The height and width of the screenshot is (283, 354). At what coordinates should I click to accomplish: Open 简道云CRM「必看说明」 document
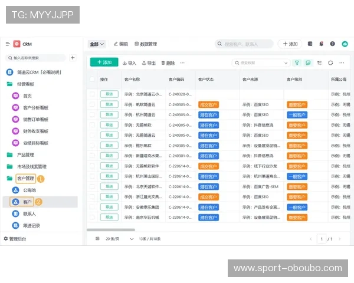coord(40,72)
